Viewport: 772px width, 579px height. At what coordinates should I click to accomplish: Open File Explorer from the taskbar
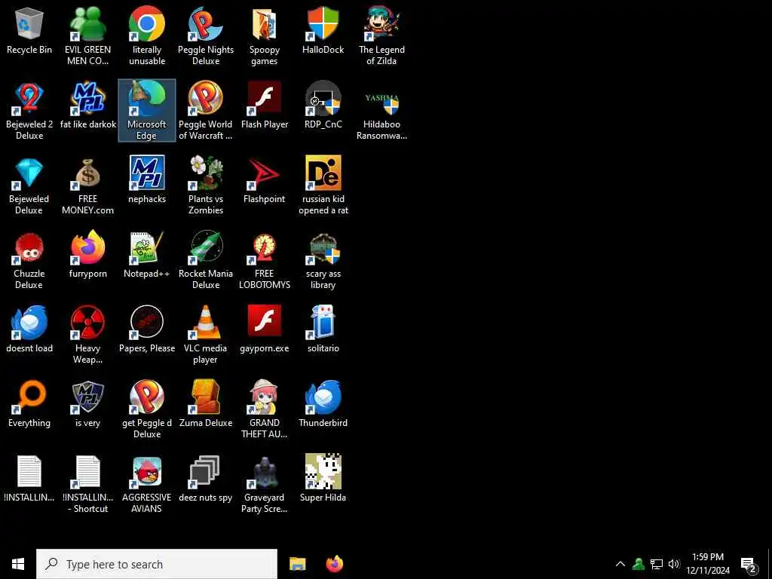[297, 564]
